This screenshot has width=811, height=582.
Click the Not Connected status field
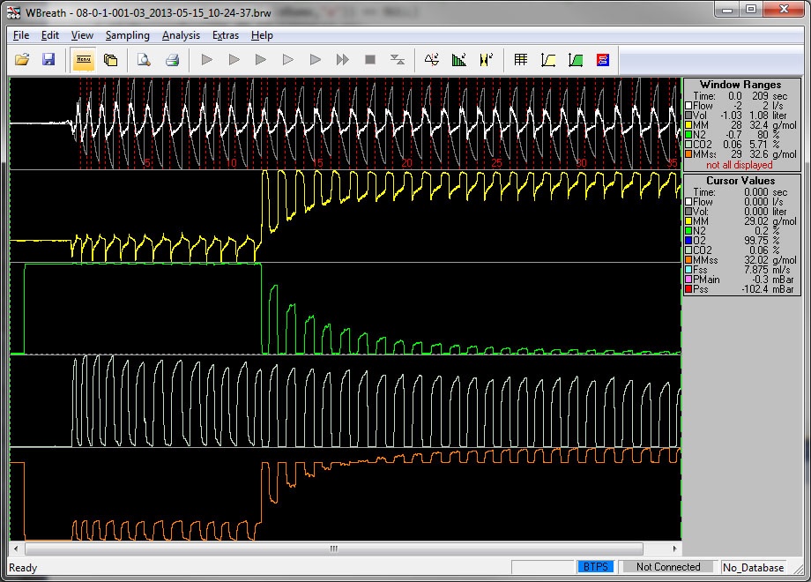tap(667, 567)
